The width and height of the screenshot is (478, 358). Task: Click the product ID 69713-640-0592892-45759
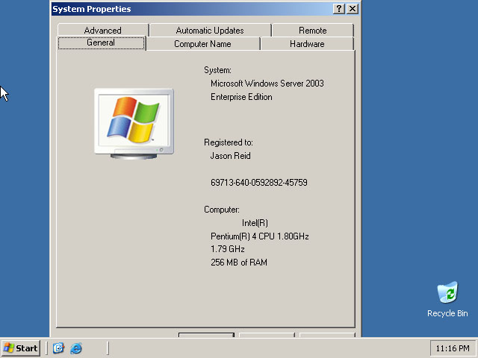click(x=259, y=183)
